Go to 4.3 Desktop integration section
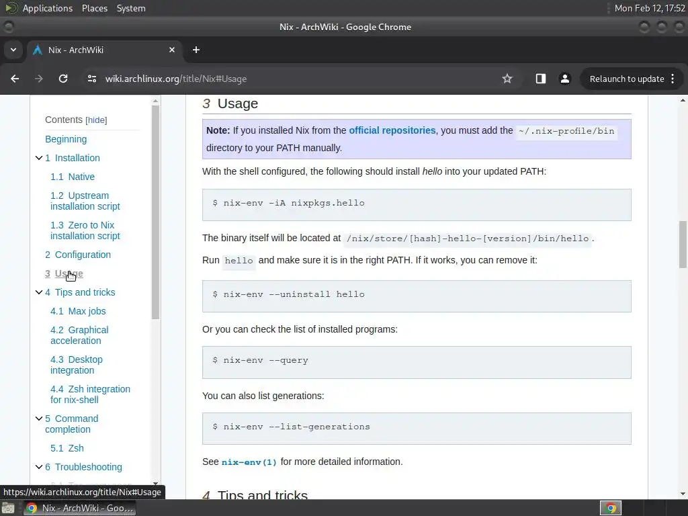This screenshot has height=516, width=688. pos(77,365)
